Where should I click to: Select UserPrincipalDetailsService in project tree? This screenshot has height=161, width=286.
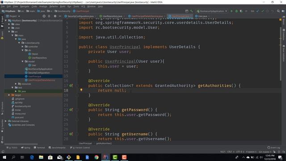[42, 80]
